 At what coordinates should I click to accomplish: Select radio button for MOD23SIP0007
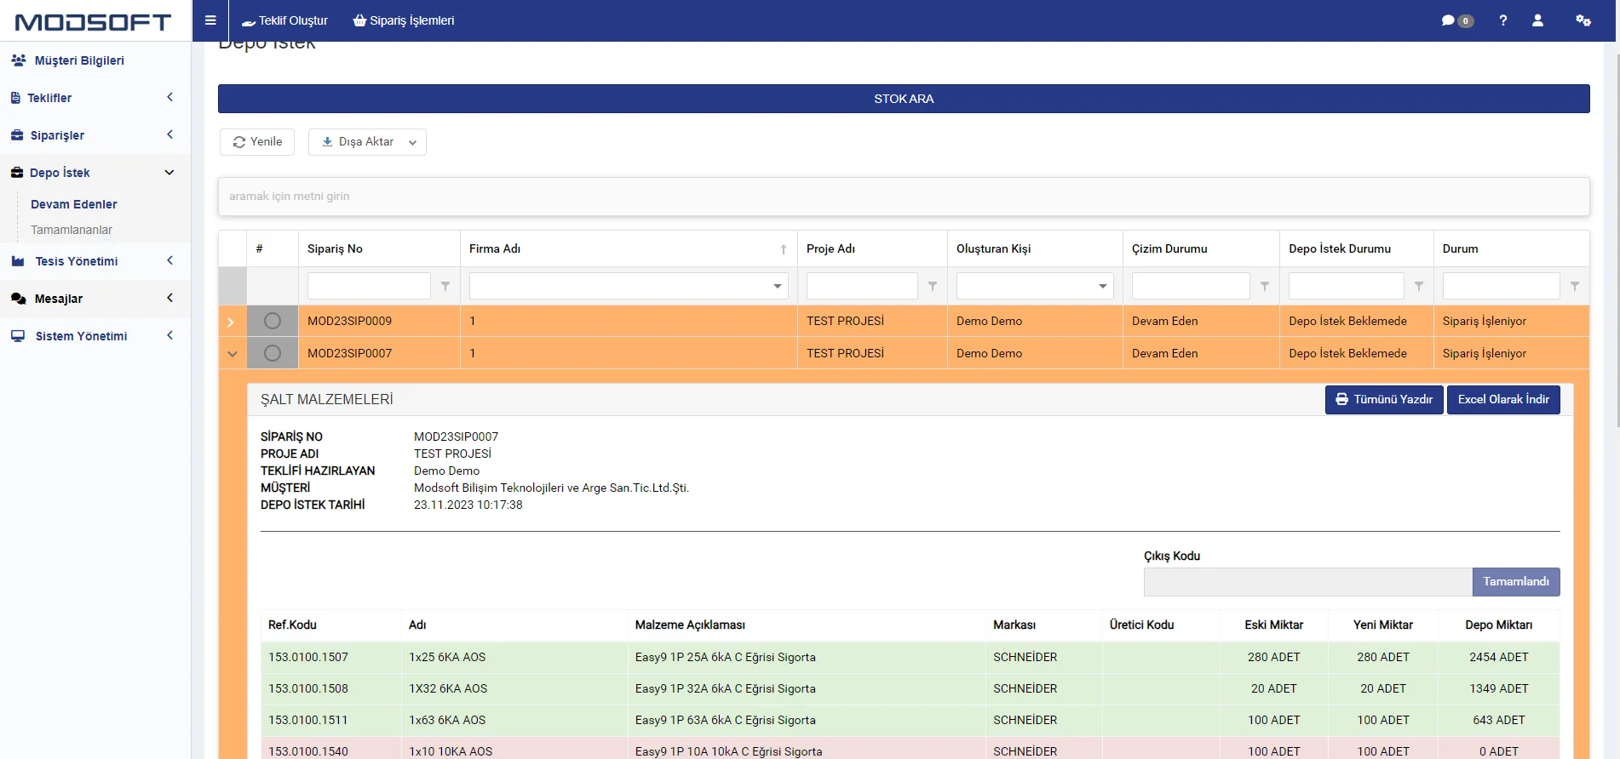(273, 353)
